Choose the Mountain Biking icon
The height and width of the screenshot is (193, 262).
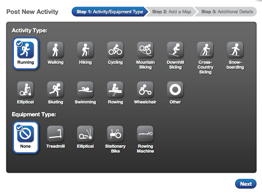(x=145, y=50)
